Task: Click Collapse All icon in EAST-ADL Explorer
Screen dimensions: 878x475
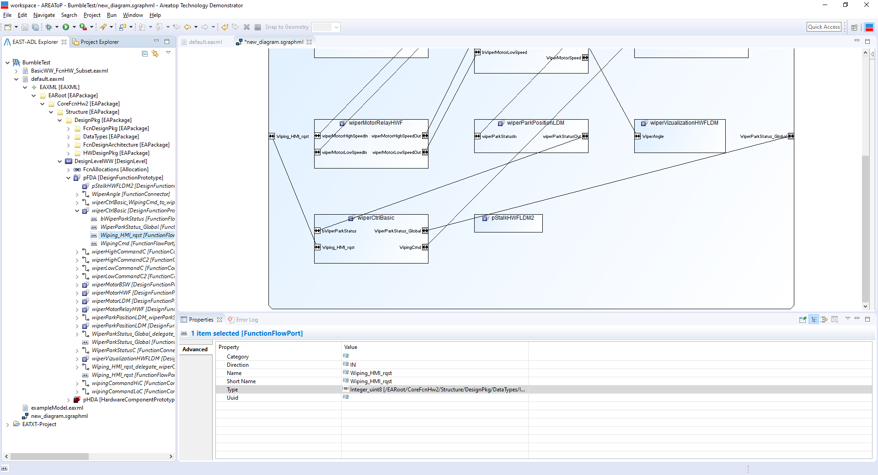Action: (x=145, y=53)
